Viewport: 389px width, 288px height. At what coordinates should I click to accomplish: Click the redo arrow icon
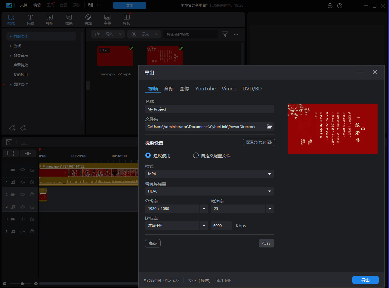click(x=107, y=5)
